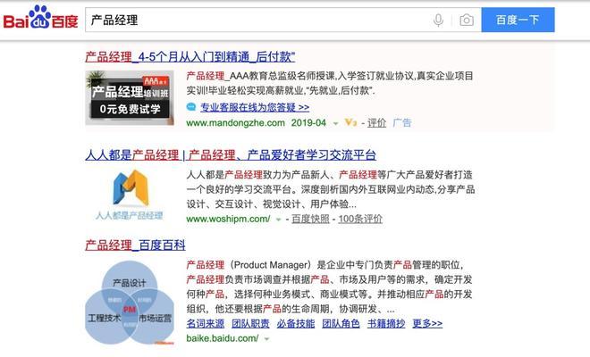Screen dimensions: 590x357
Task: Expand the dropdown arrow after baike.baidu.com/
Action: (x=266, y=339)
